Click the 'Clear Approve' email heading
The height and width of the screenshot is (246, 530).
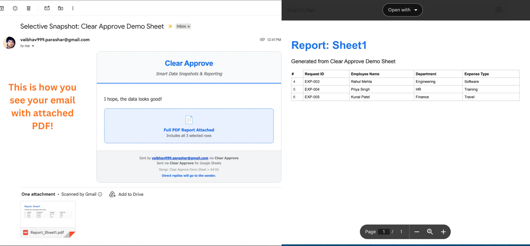click(189, 63)
